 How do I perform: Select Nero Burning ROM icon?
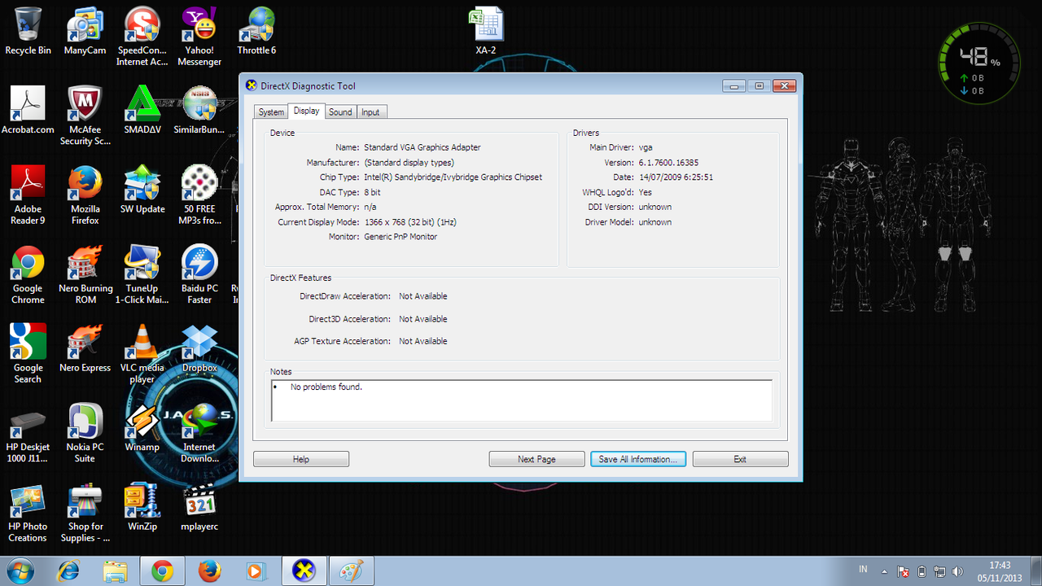click(x=85, y=275)
